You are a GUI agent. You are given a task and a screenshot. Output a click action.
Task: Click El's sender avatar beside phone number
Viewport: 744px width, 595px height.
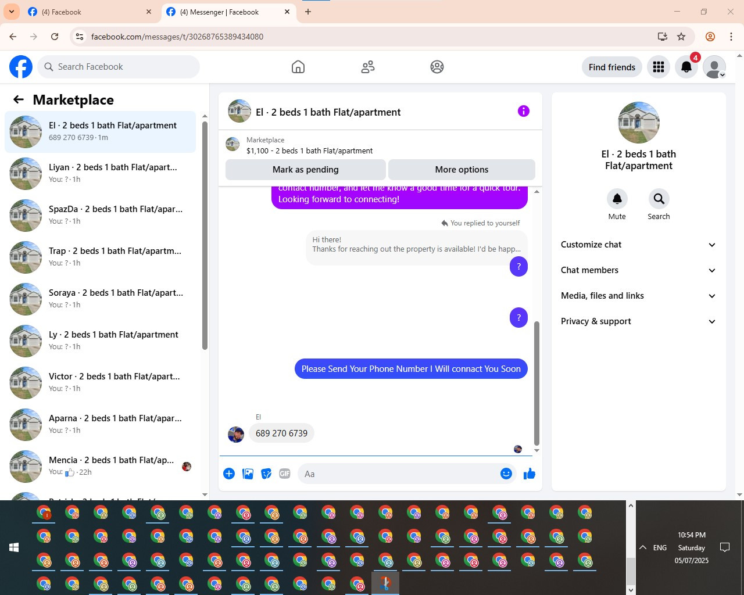236,435
